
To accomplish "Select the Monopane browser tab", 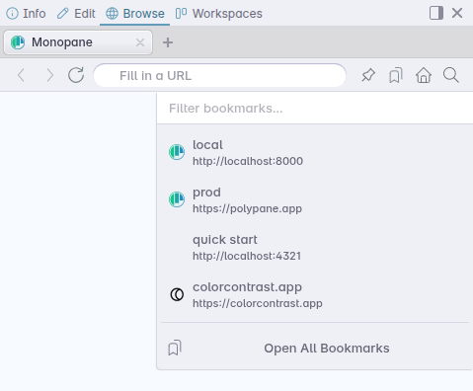I will coord(78,42).
